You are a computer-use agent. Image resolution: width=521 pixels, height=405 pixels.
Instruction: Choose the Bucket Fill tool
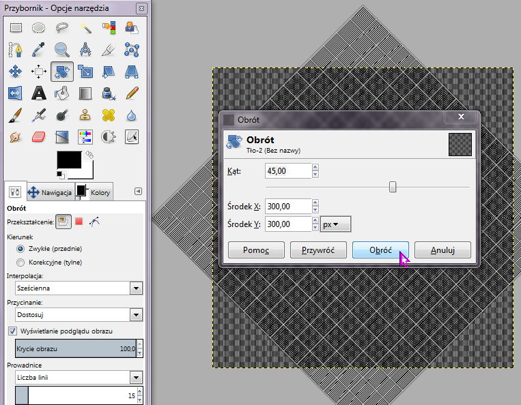point(62,93)
